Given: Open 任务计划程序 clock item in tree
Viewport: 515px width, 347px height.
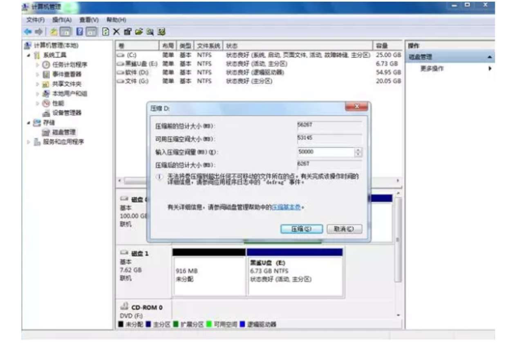Looking at the screenshot, I should point(69,65).
